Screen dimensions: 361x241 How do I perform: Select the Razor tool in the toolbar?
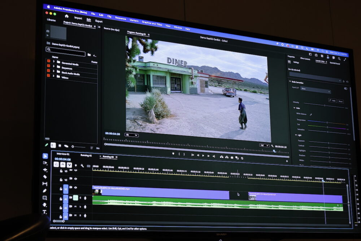click(45, 177)
